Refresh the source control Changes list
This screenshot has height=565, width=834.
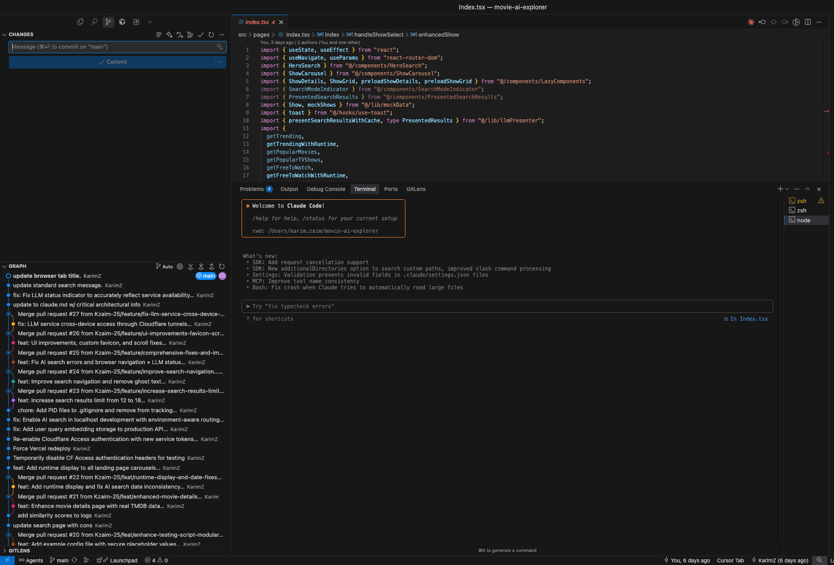[x=211, y=35]
